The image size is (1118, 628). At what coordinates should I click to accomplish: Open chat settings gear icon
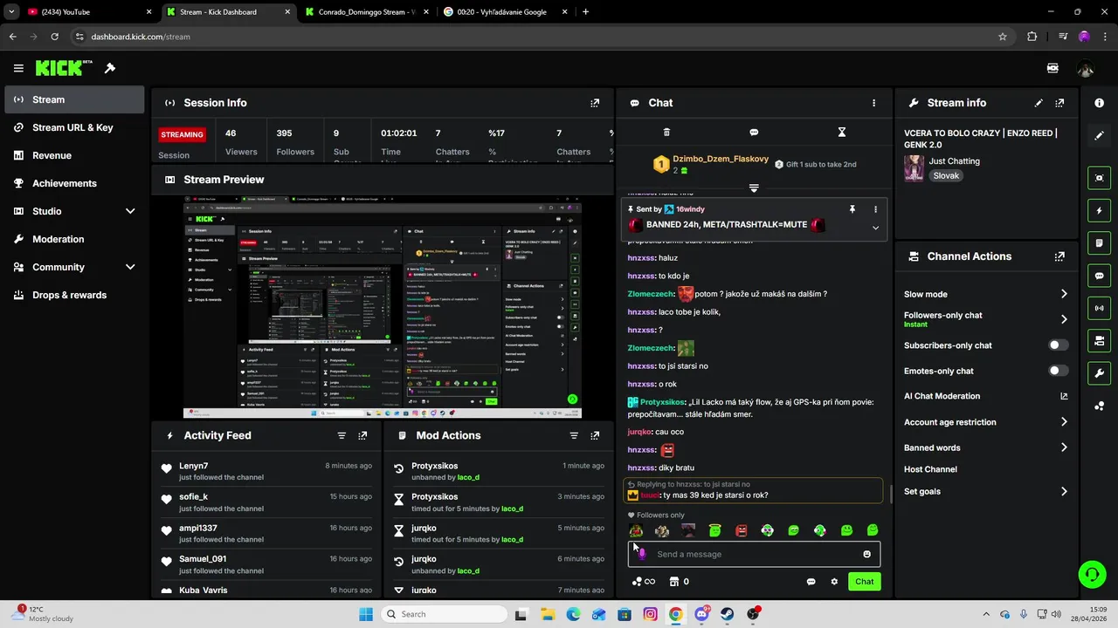[834, 582]
